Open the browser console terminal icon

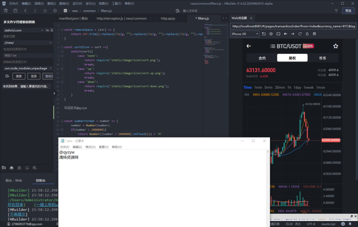(278, 34)
